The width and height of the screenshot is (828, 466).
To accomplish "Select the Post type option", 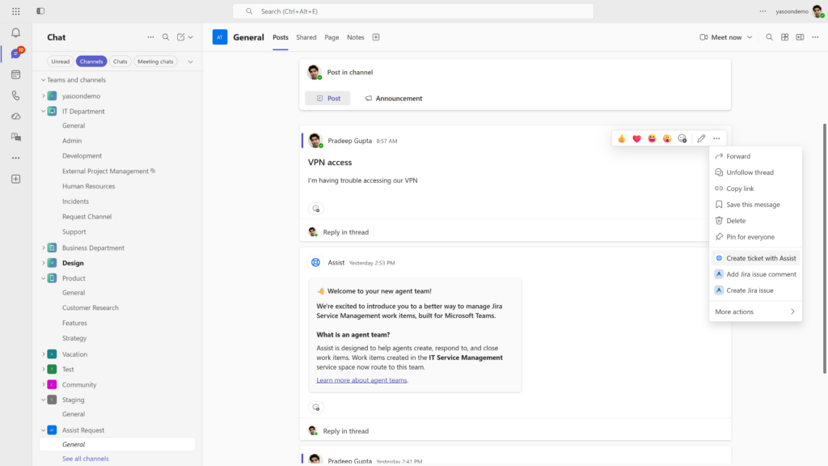I will [327, 98].
